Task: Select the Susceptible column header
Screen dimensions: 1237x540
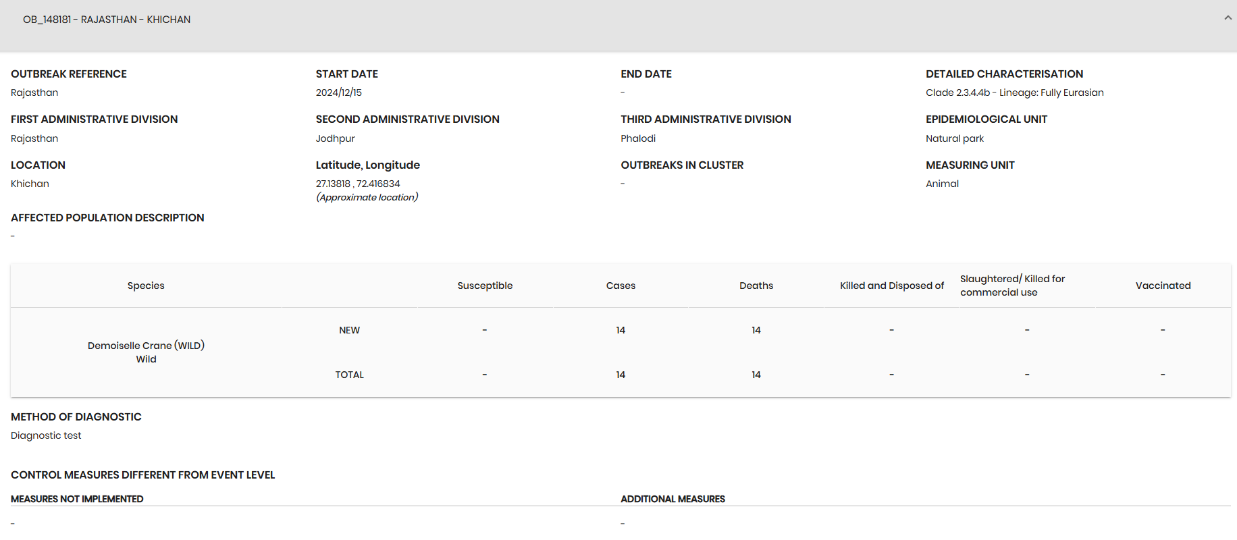Action: (485, 286)
